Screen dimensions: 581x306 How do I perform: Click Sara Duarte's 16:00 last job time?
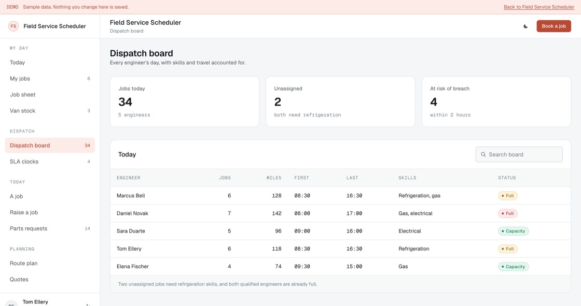(354, 231)
